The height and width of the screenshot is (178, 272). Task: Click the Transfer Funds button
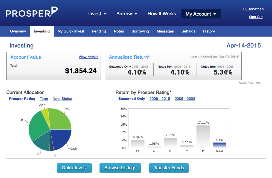pyautogui.click(x=169, y=168)
